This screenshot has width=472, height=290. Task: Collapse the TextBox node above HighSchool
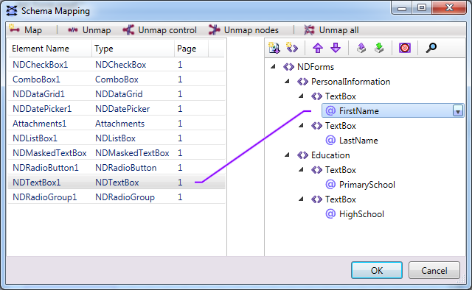tap(301, 199)
